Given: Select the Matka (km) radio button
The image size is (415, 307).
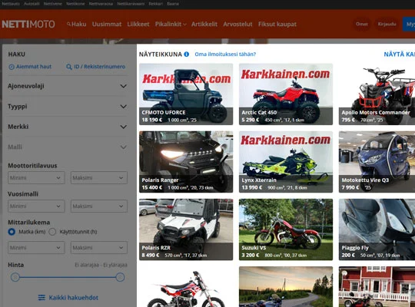Looking at the screenshot, I should click(12, 232).
